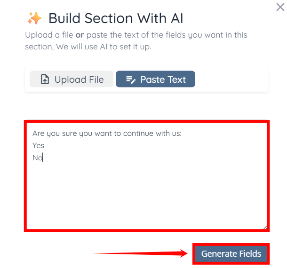Screen dimensions: 287x268
Task: Close the Build Section With AI dialog
Action: [x=280, y=7]
